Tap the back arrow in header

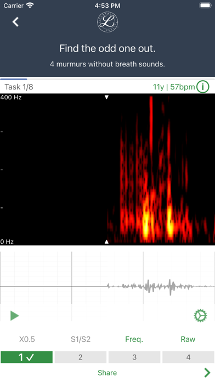point(15,22)
